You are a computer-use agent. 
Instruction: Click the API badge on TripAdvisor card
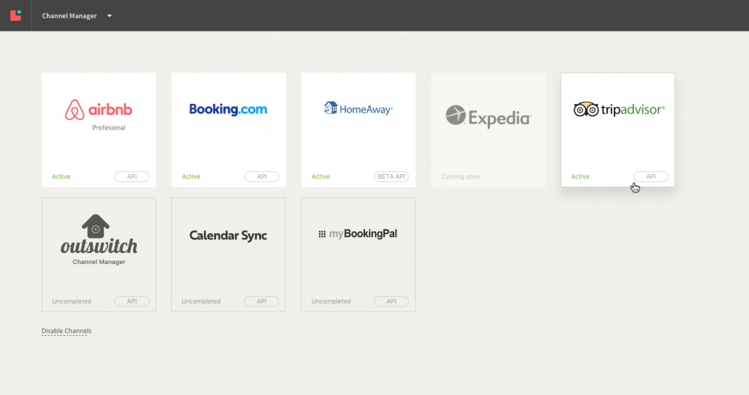[x=651, y=177]
